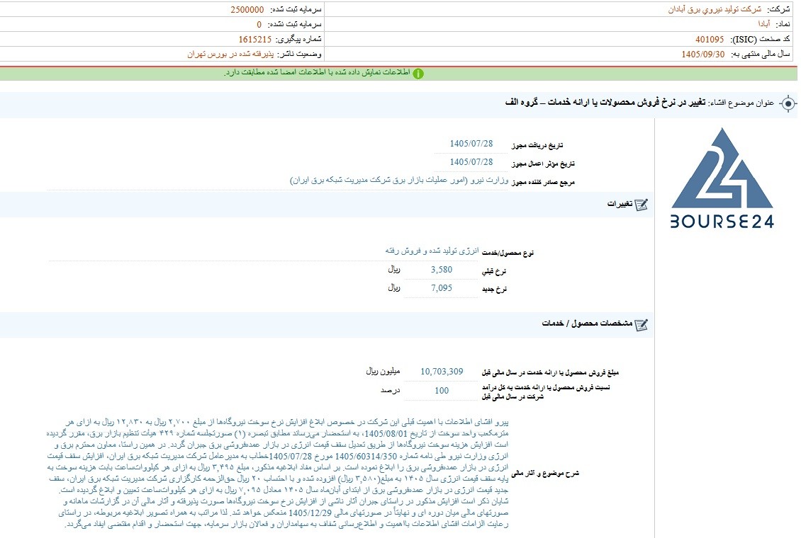Click the edit icon next to تغییرات
801x538 pixels.
pyautogui.click(x=641, y=205)
